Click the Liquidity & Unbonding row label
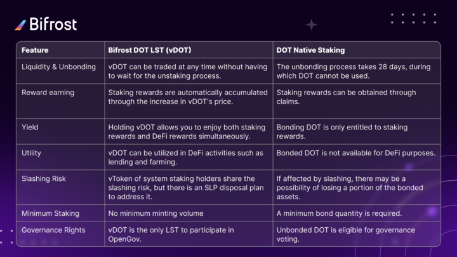 coord(58,67)
